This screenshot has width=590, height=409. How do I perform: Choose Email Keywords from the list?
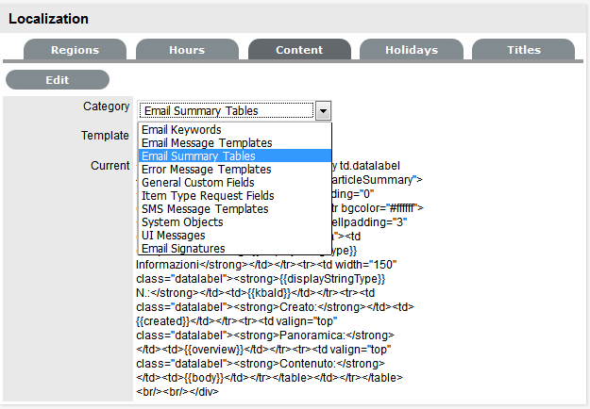[181, 130]
